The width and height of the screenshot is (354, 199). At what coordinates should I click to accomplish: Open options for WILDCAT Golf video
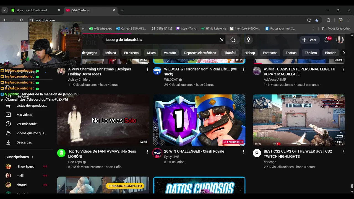(x=243, y=70)
